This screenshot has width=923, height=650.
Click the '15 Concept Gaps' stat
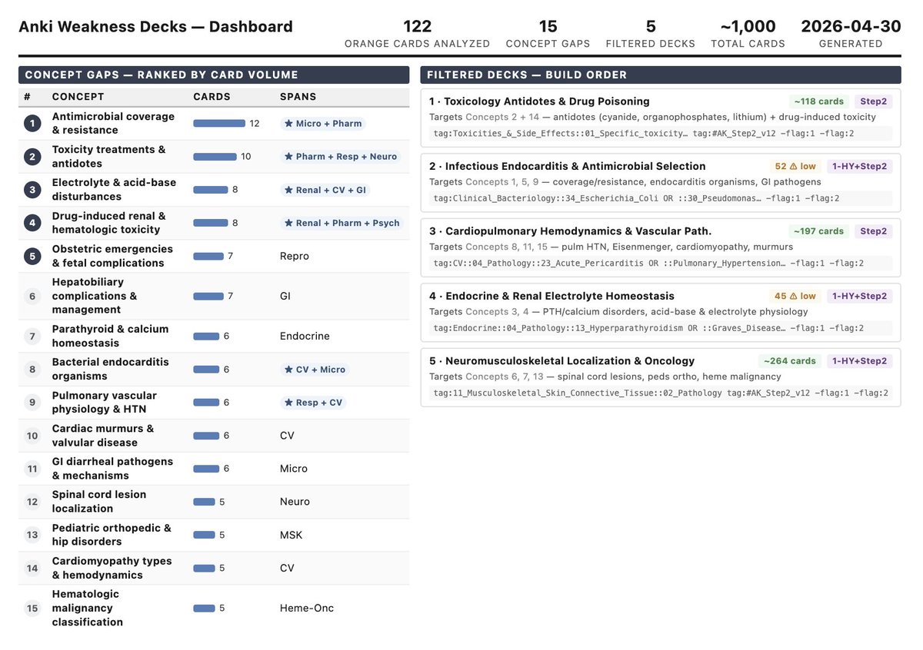click(x=548, y=34)
